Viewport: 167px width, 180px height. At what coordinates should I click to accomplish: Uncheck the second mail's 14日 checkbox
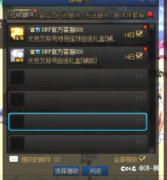click(x=139, y=56)
